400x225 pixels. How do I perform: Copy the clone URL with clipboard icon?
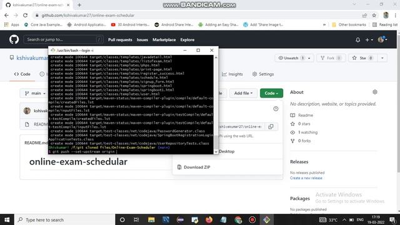coord(271,126)
